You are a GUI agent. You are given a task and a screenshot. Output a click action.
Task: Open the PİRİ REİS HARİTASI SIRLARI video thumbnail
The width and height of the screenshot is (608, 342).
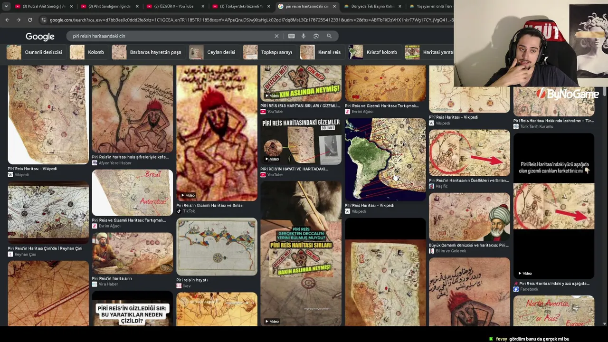(301, 254)
